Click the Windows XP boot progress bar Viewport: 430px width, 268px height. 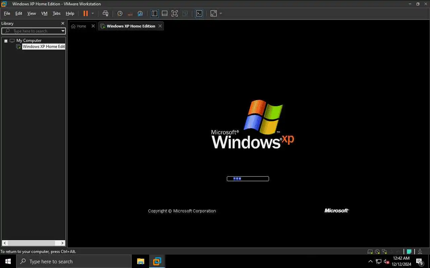click(x=248, y=179)
